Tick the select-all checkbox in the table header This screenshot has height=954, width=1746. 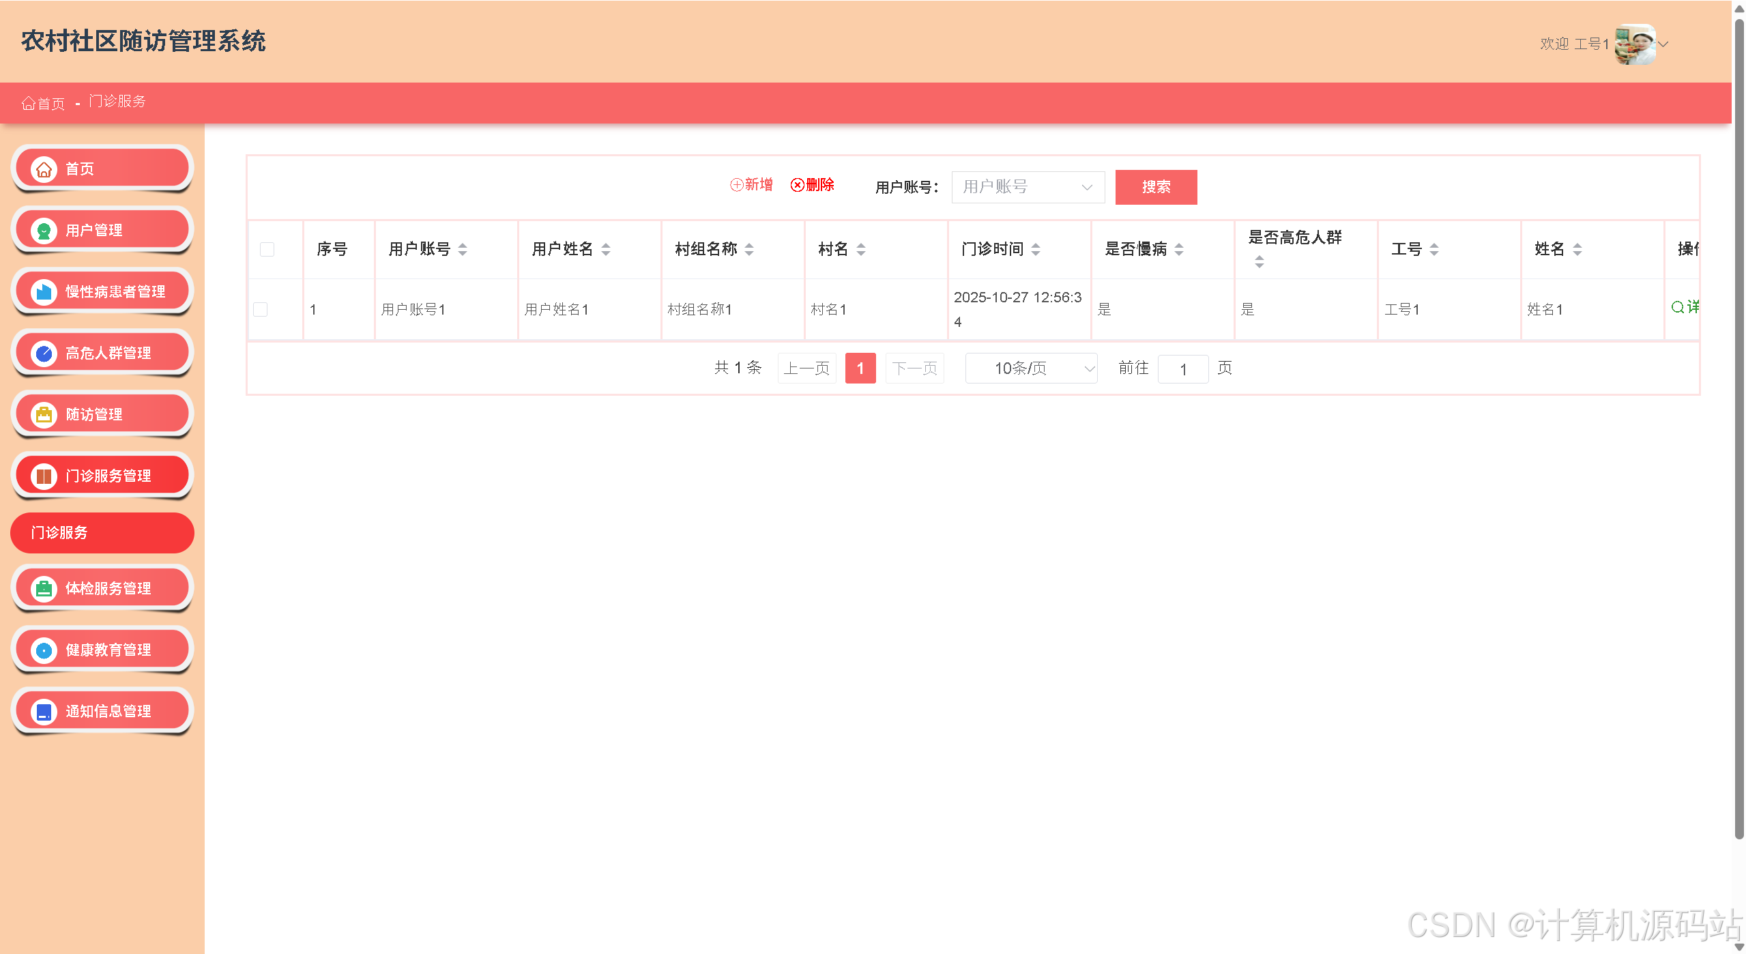click(267, 249)
